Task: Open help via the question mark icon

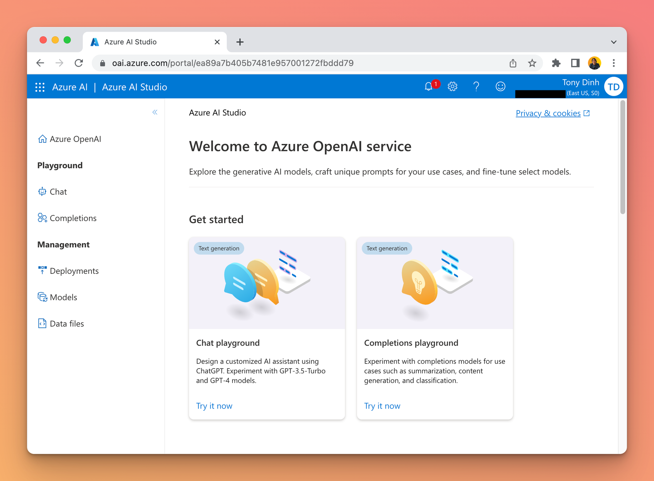Action: pyautogui.click(x=476, y=86)
